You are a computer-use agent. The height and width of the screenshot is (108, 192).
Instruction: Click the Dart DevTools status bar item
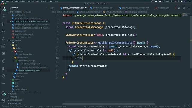point(129,106)
